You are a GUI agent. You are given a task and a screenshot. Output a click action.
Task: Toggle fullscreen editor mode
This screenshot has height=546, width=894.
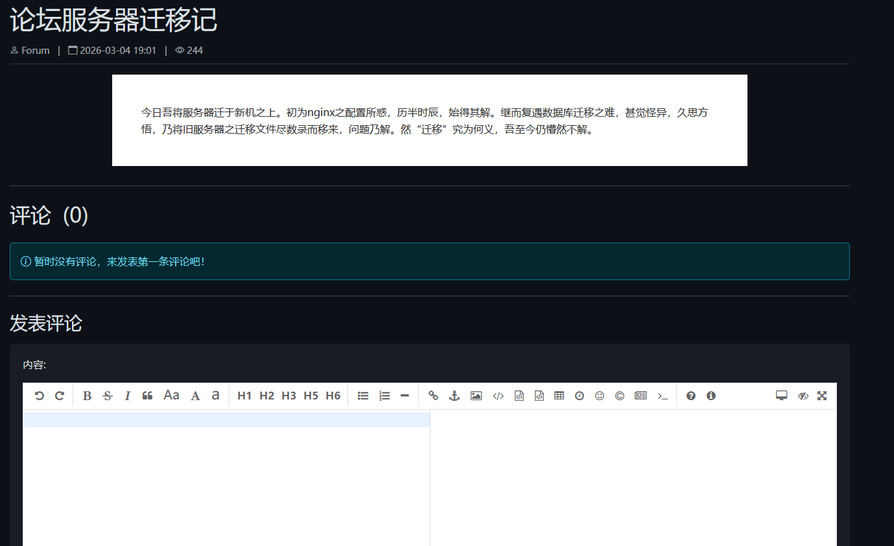point(822,396)
